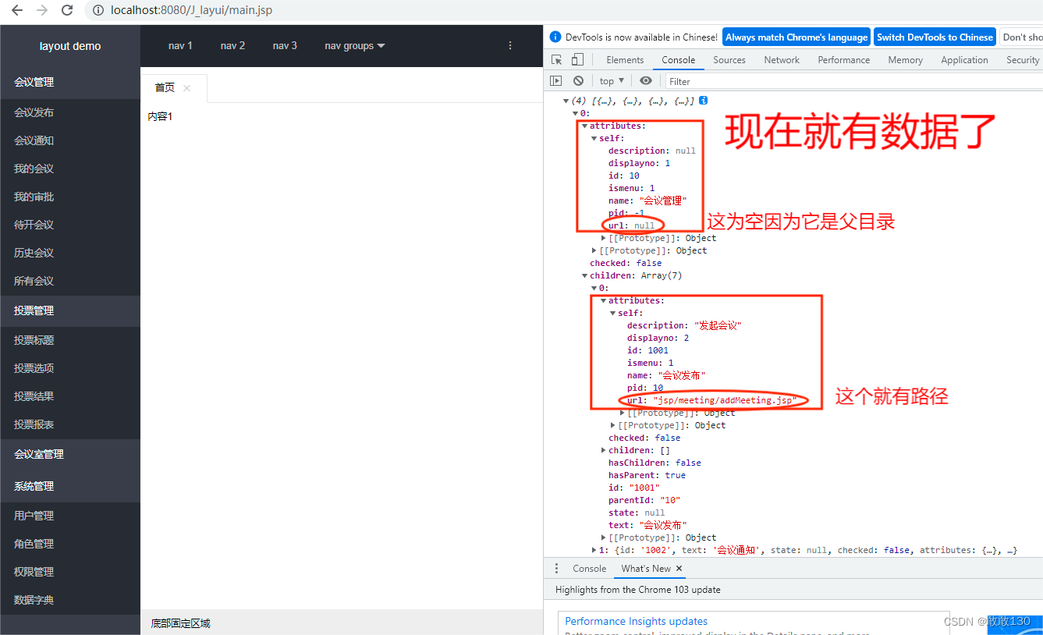Screen dimensions: 1043x635
Task: Collapse the 系统管理 sidebar group
Action: 70,486
